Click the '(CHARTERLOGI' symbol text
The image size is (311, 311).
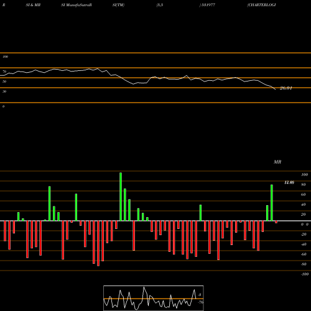(x=261, y=5)
